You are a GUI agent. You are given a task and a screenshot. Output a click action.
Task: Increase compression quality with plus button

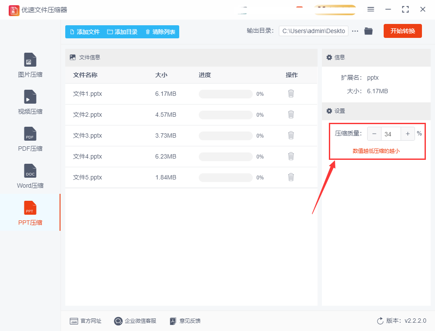408,134
